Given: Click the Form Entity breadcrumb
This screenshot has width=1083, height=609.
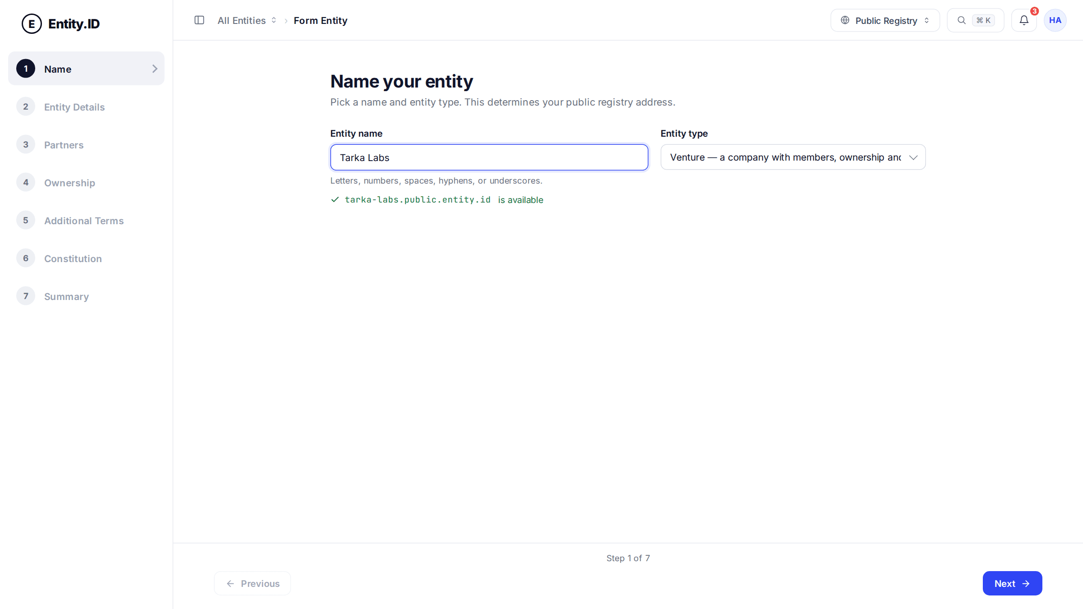Looking at the screenshot, I should [x=320, y=20].
